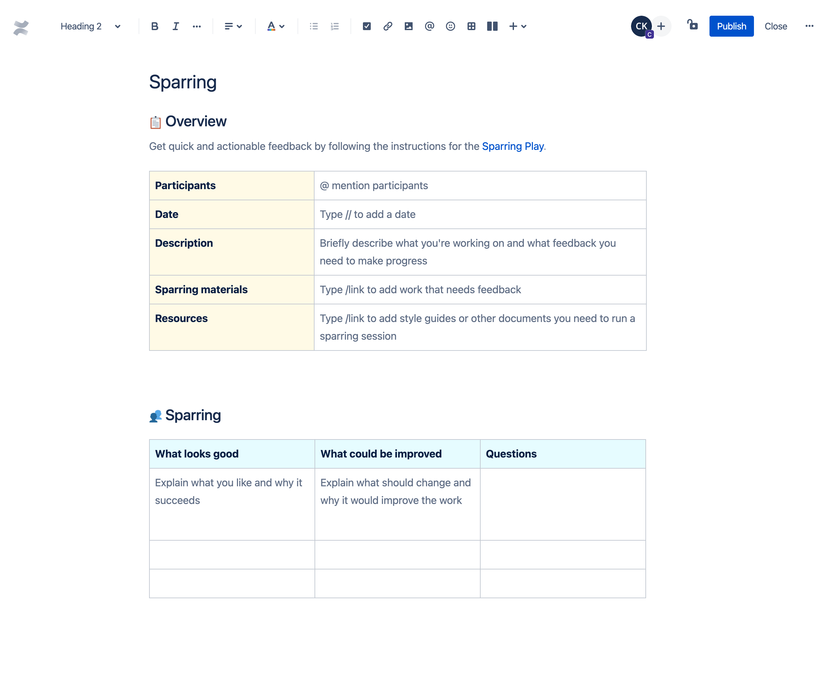Screen dimensions: 837x682
Task: Click the mention insert icon
Action: coord(430,26)
